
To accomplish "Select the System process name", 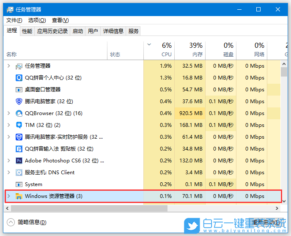I will click(33, 184).
